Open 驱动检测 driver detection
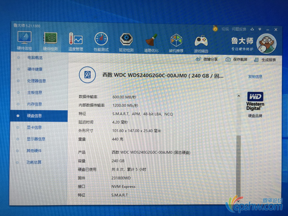288x216 pixels. tap(126, 42)
